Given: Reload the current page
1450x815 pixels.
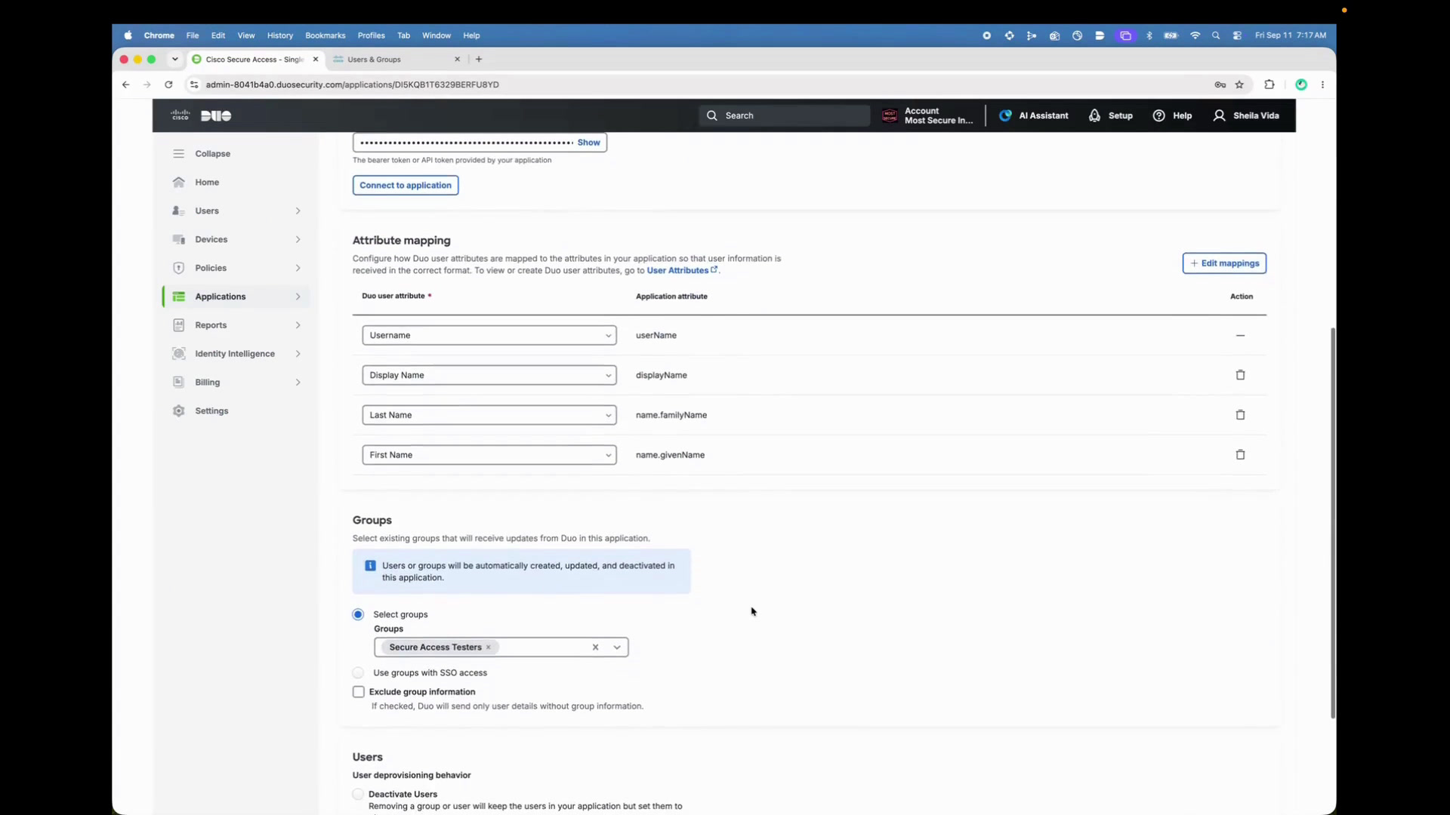Looking at the screenshot, I should (168, 85).
